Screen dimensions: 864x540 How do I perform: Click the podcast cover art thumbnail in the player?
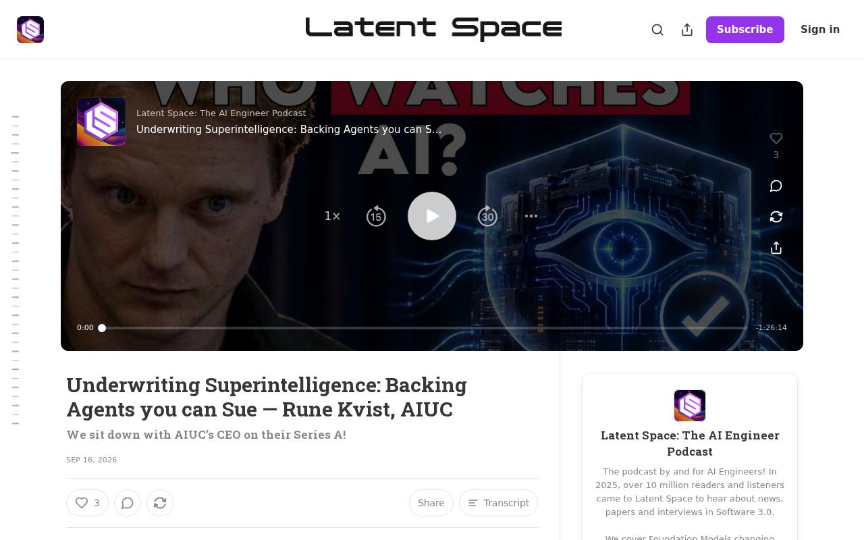point(101,122)
